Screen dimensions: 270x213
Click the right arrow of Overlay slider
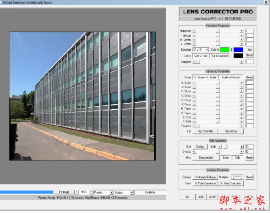click(x=241, y=152)
